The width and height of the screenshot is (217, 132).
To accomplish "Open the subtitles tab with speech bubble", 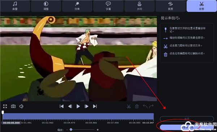I will (108, 6).
